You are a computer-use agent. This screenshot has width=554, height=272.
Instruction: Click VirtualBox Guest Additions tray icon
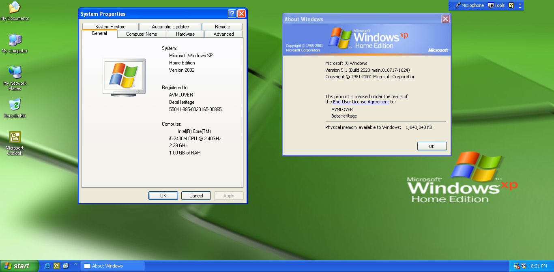coord(524,266)
